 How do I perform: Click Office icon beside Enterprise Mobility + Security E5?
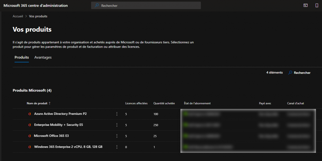tap(30, 125)
